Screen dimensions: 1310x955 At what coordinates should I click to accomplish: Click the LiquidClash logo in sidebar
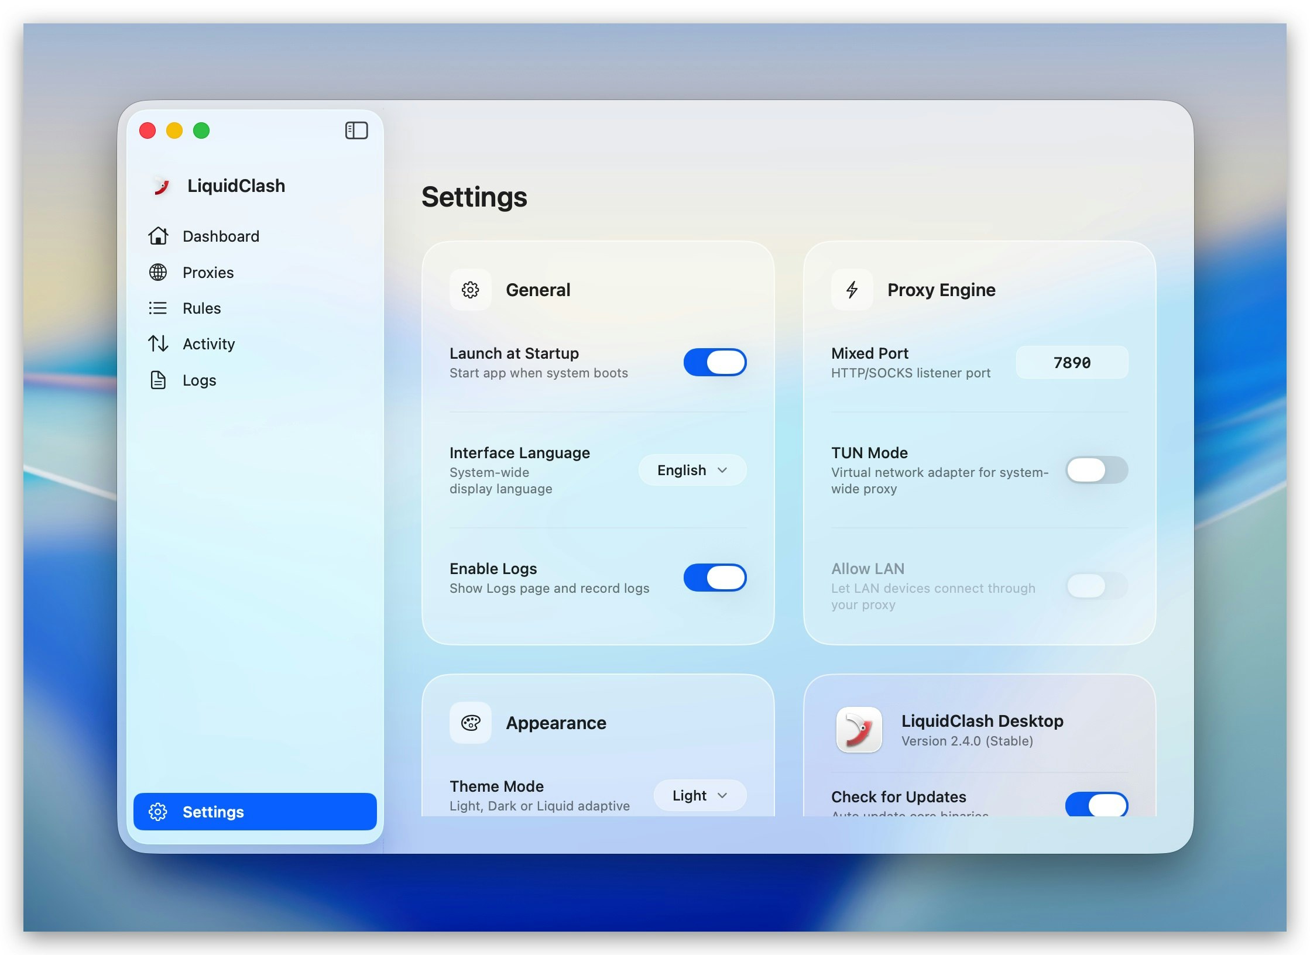[x=161, y=186]
